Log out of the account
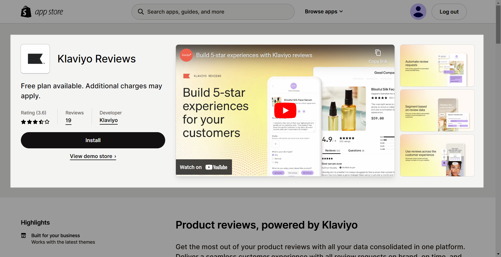Screen dimensions: 501x257 pyautogui.click(x=449, y=12)
